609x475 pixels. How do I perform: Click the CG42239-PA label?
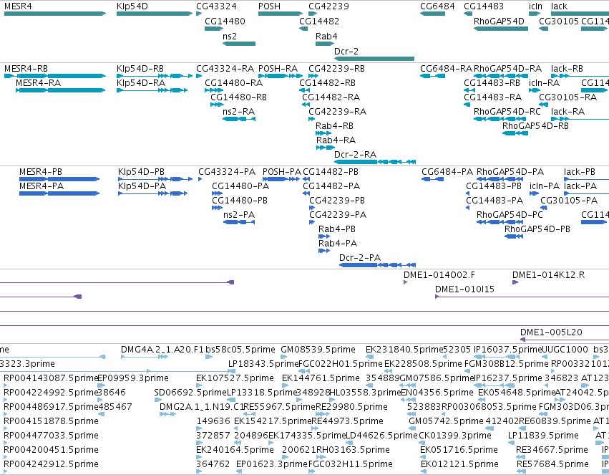338,215
